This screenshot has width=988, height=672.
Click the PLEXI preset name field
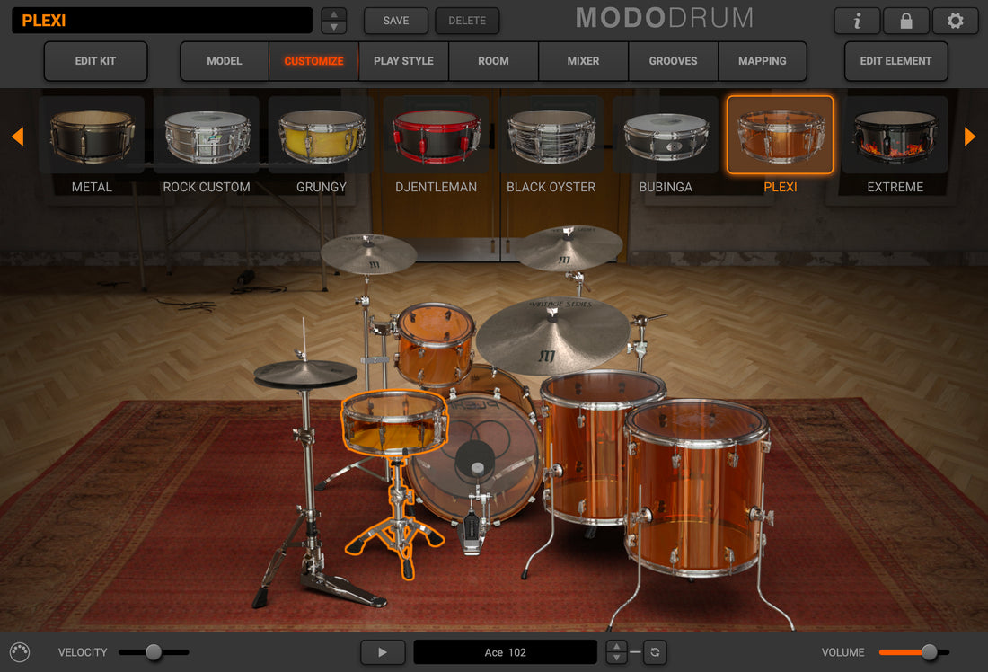(x=162, y=21)
